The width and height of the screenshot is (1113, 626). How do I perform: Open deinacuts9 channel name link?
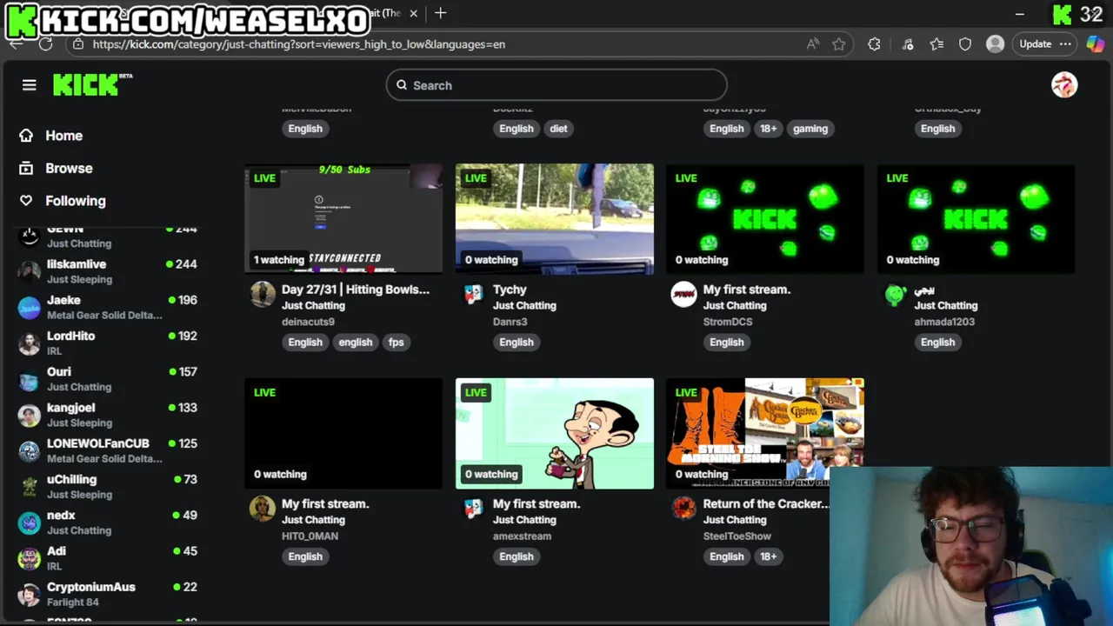click(308, 322)
